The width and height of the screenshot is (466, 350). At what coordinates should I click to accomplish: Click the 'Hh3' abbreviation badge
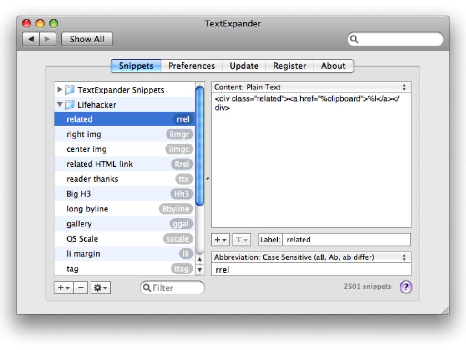pyautogui.click(x=182, y=194)
